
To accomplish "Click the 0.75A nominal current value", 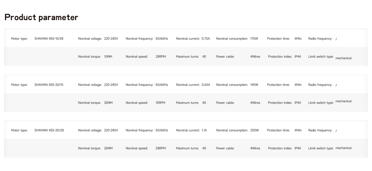I will pos(206,39).
